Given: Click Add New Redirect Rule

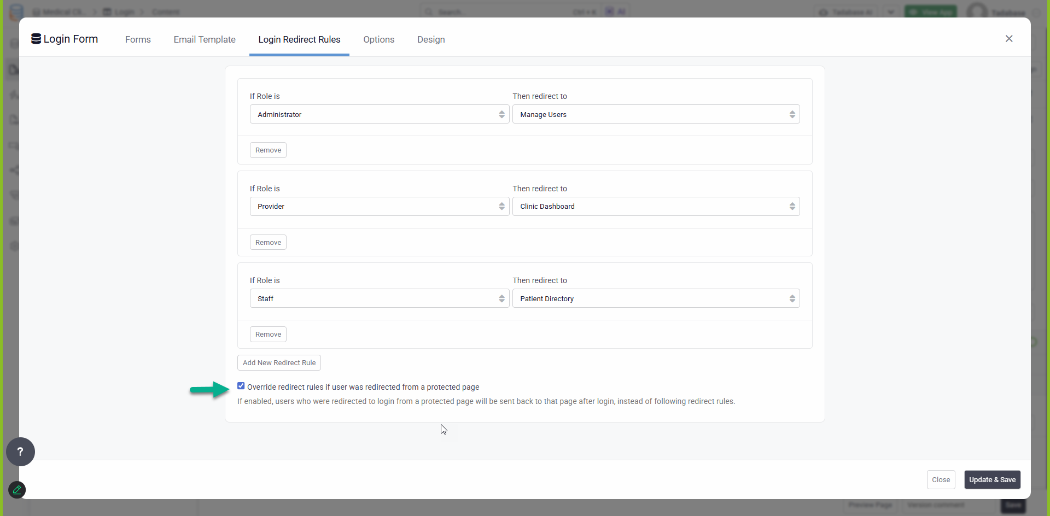Looking at the screenshot, I should 279,363.
